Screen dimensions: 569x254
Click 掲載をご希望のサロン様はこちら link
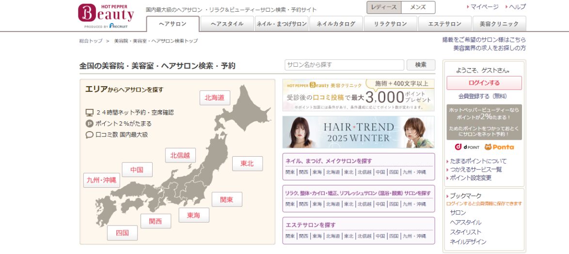point(484,40)
